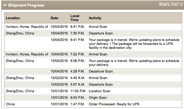Click the UPS facility forwarding message
Viewport: 184px width, 109px height.
pos(134,44)
